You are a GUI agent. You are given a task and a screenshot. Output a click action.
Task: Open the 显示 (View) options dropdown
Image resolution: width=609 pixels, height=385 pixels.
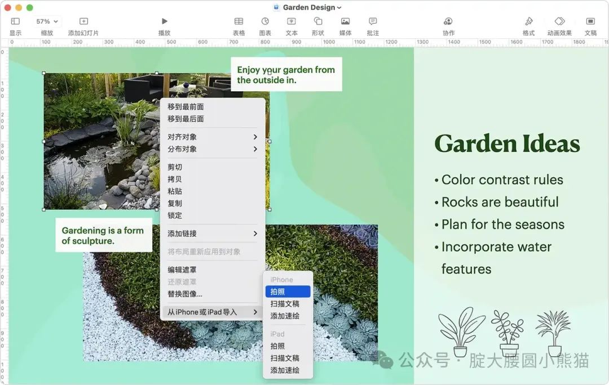click(15, 21)
